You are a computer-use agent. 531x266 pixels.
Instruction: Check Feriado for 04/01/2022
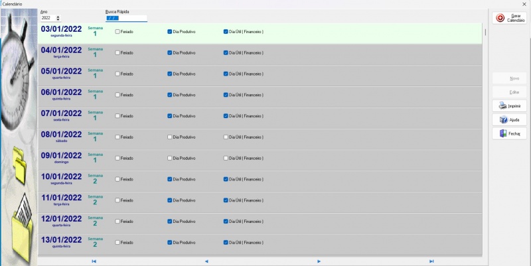point(117,53)
